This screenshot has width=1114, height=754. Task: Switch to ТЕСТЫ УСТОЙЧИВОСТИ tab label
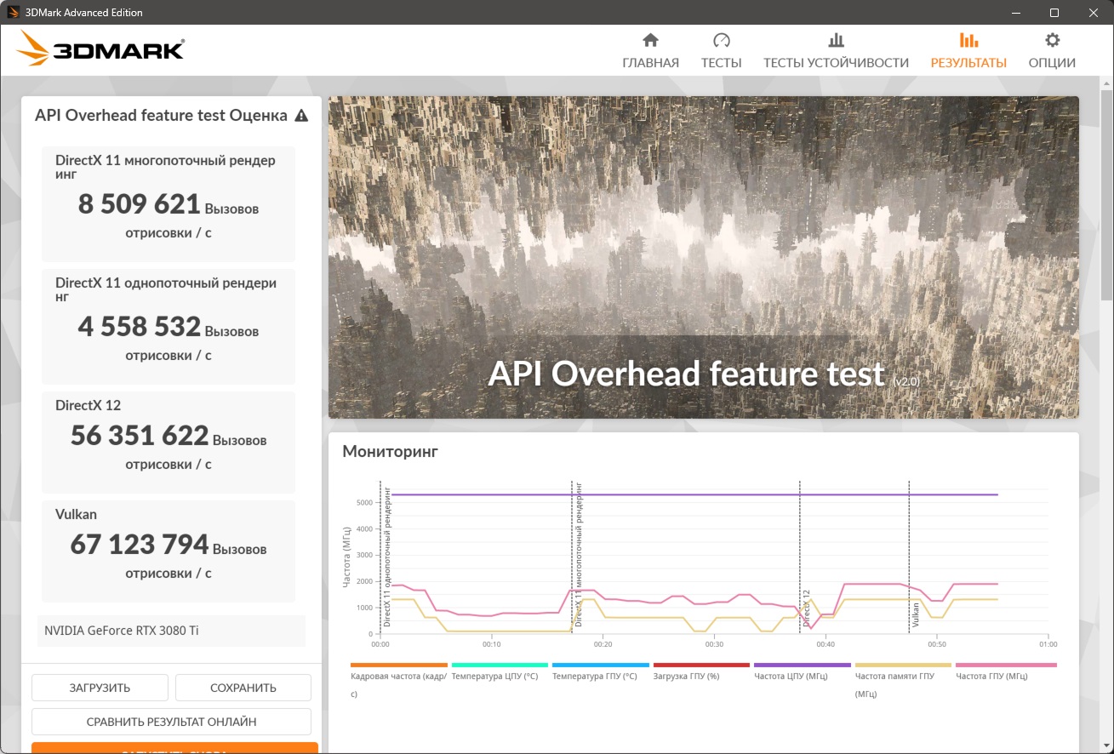836,63
